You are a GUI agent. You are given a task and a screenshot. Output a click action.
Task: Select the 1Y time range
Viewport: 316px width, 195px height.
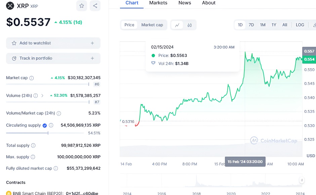pyautogui.click(x=274, y=25)
